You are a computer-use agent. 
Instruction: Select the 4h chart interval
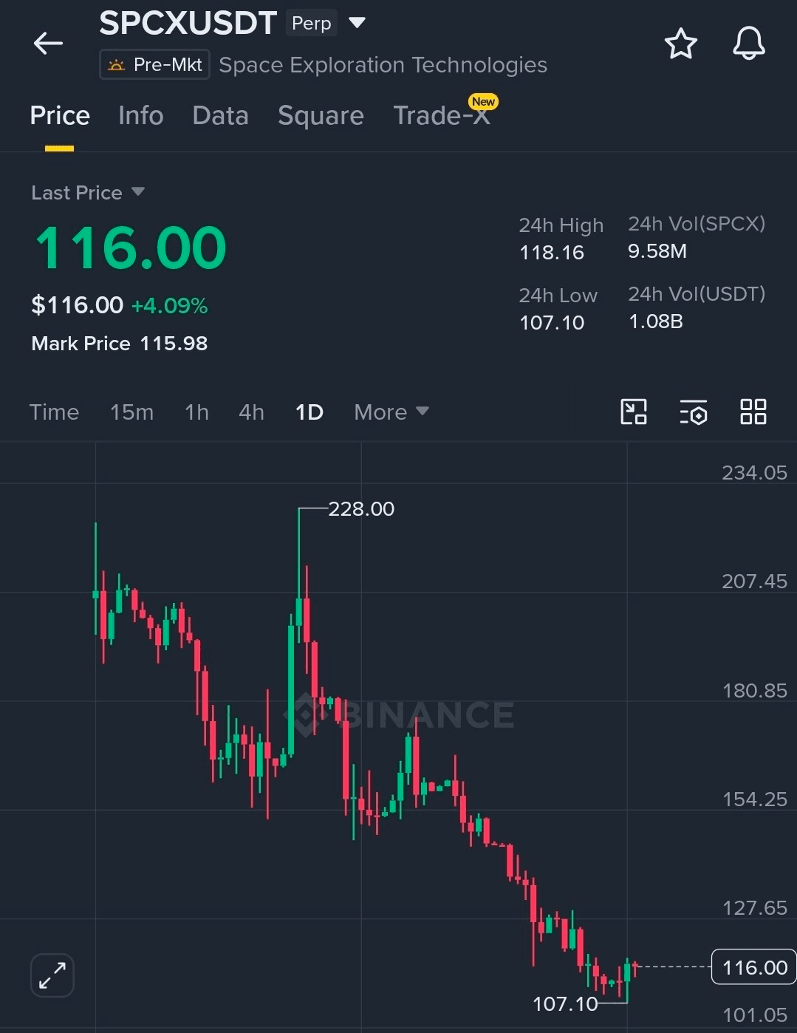pos(251,412)
